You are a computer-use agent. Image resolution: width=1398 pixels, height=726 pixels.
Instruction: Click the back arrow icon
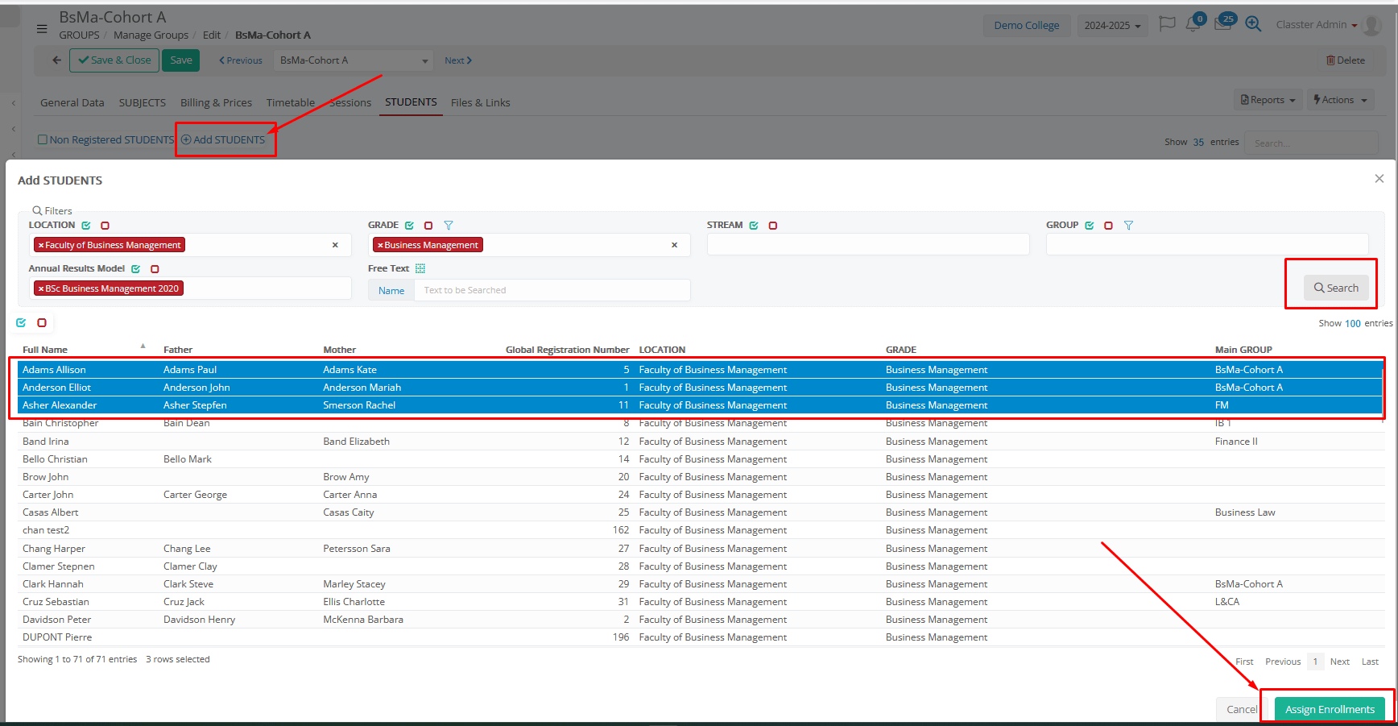[x=56, y=60]
